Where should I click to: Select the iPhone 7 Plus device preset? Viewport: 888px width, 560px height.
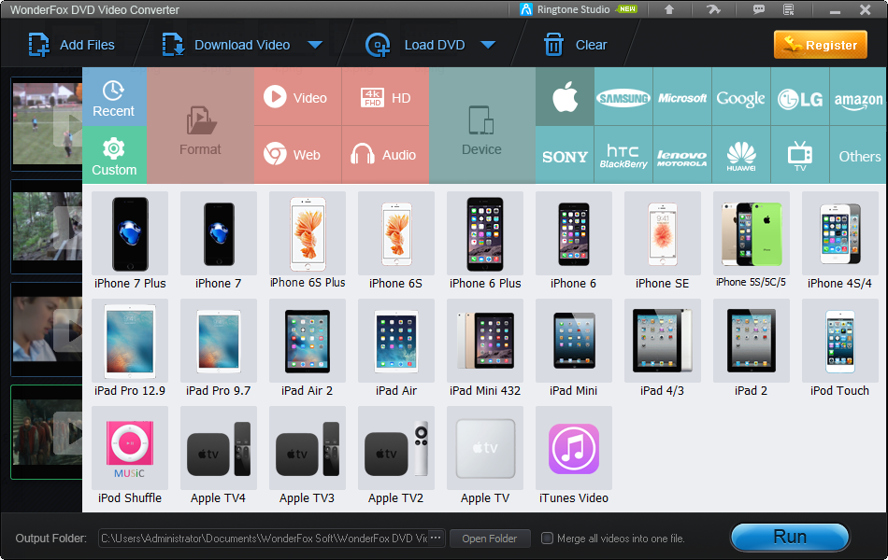pos(130,242)
